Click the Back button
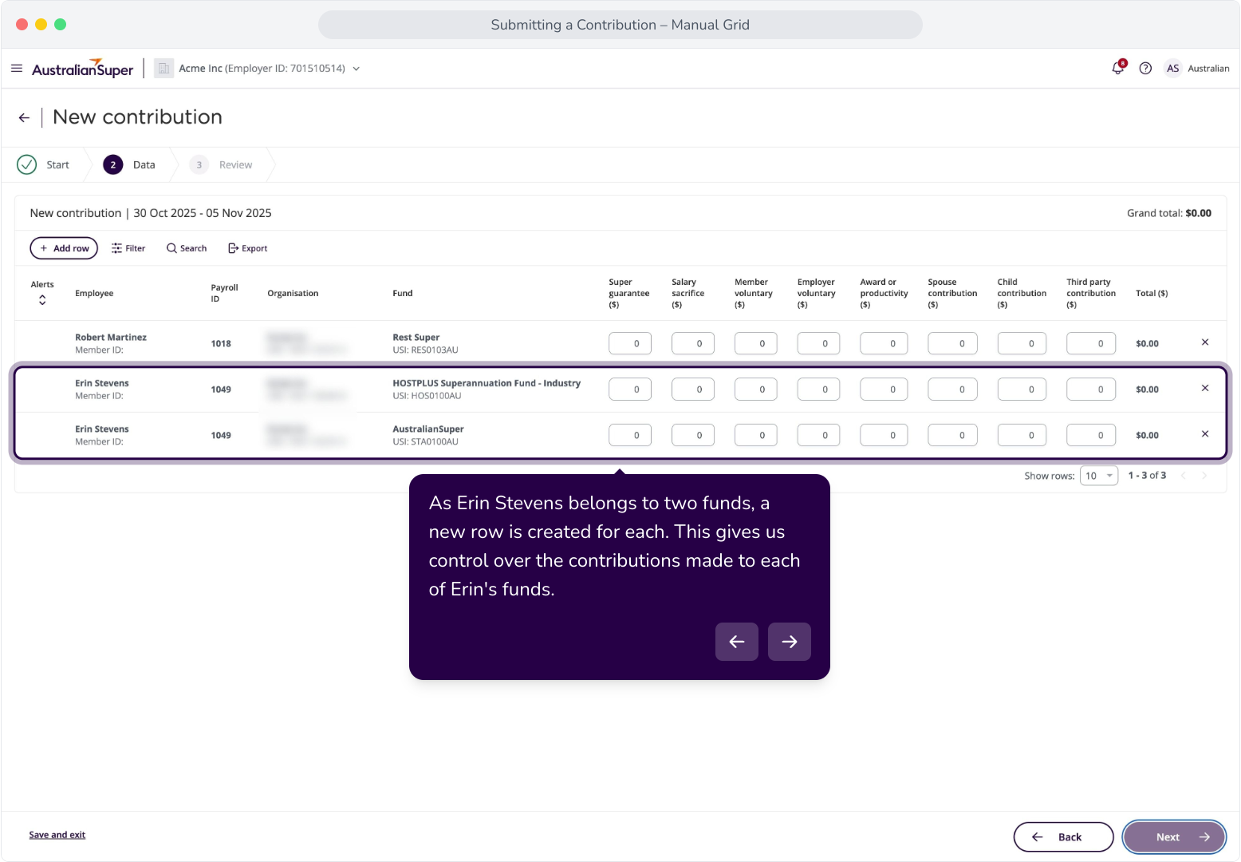 point(1063,837)
